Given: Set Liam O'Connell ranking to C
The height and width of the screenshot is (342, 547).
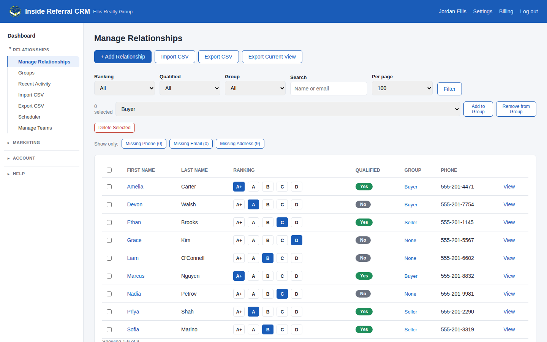Looking at the screenshot, I should tap(282, 258).
